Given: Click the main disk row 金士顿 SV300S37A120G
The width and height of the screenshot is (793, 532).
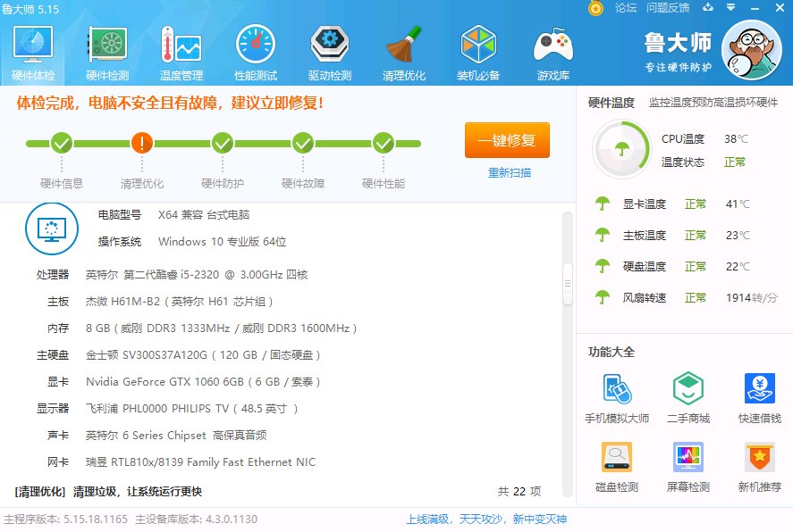Looking at the screenshot, I should click(203, 355).
